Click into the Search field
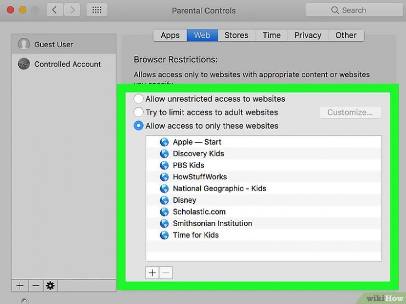Screen dimensions: 406x304 pos(354,10)
